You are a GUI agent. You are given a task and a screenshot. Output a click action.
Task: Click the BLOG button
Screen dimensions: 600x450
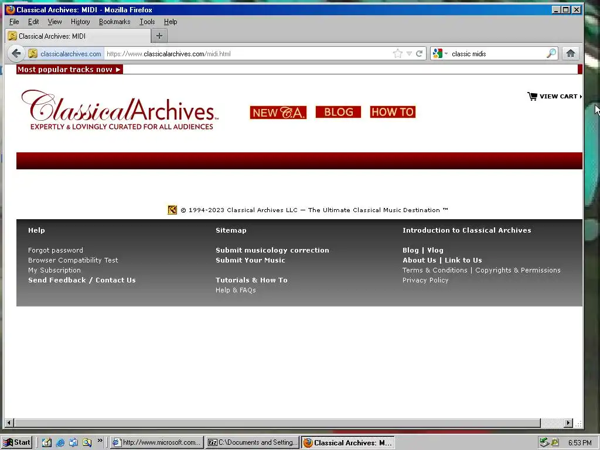[338, 112]
